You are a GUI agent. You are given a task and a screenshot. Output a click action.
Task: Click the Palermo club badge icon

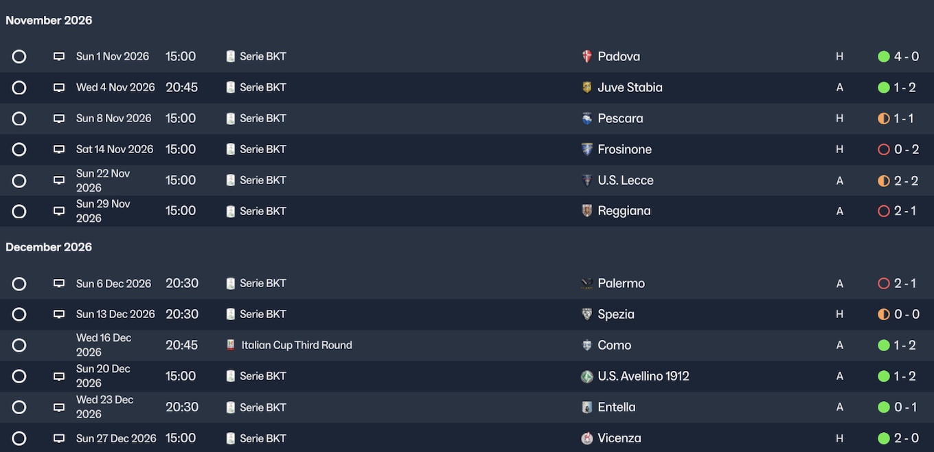[x=586, y=283]
